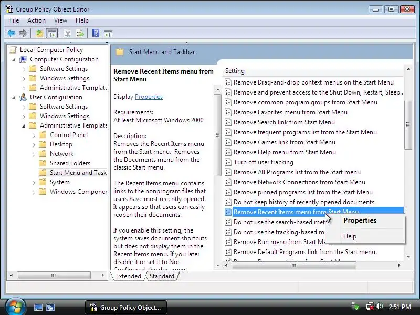Click the Switch between windows icon

tap(50, 307)
